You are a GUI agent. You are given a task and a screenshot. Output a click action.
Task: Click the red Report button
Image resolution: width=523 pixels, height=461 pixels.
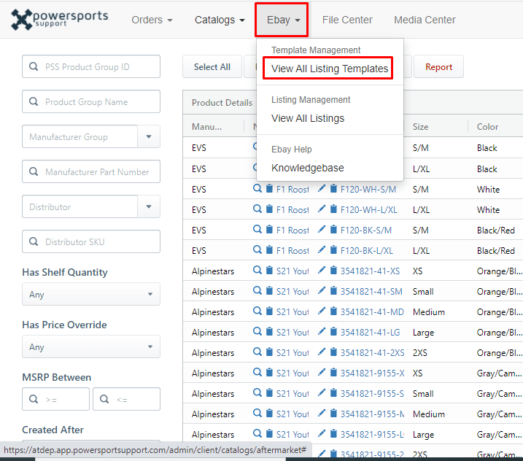pos(438,66)
